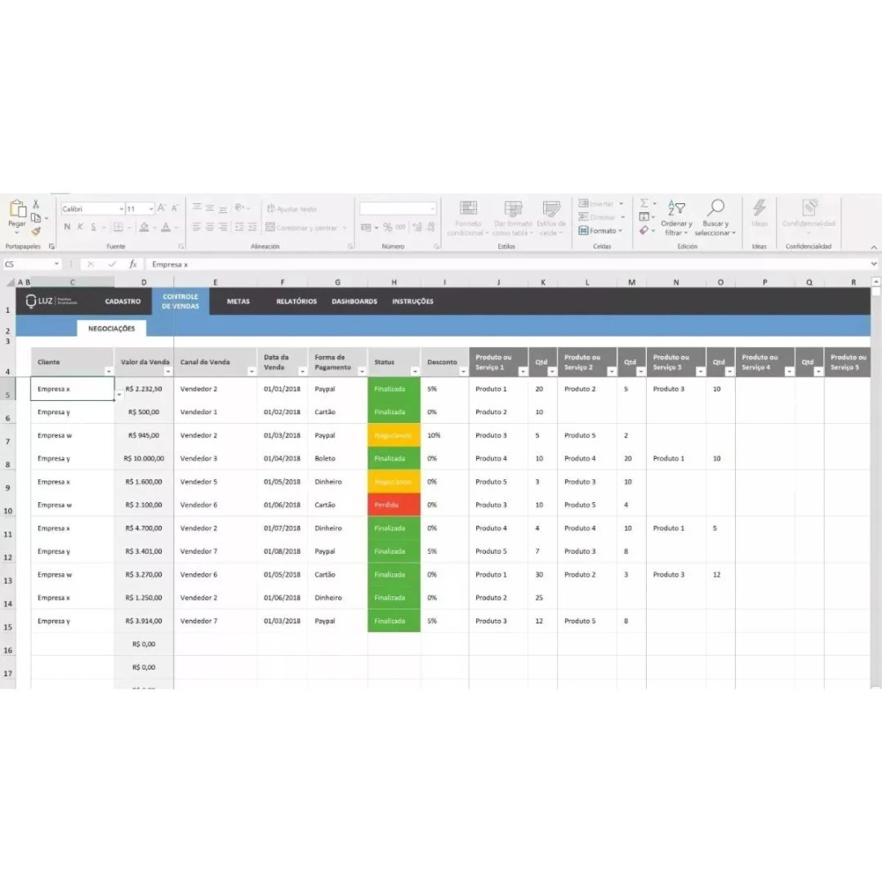Screen dimensions: 882x882
Task: Click the percent style icon
Action: 388,228
